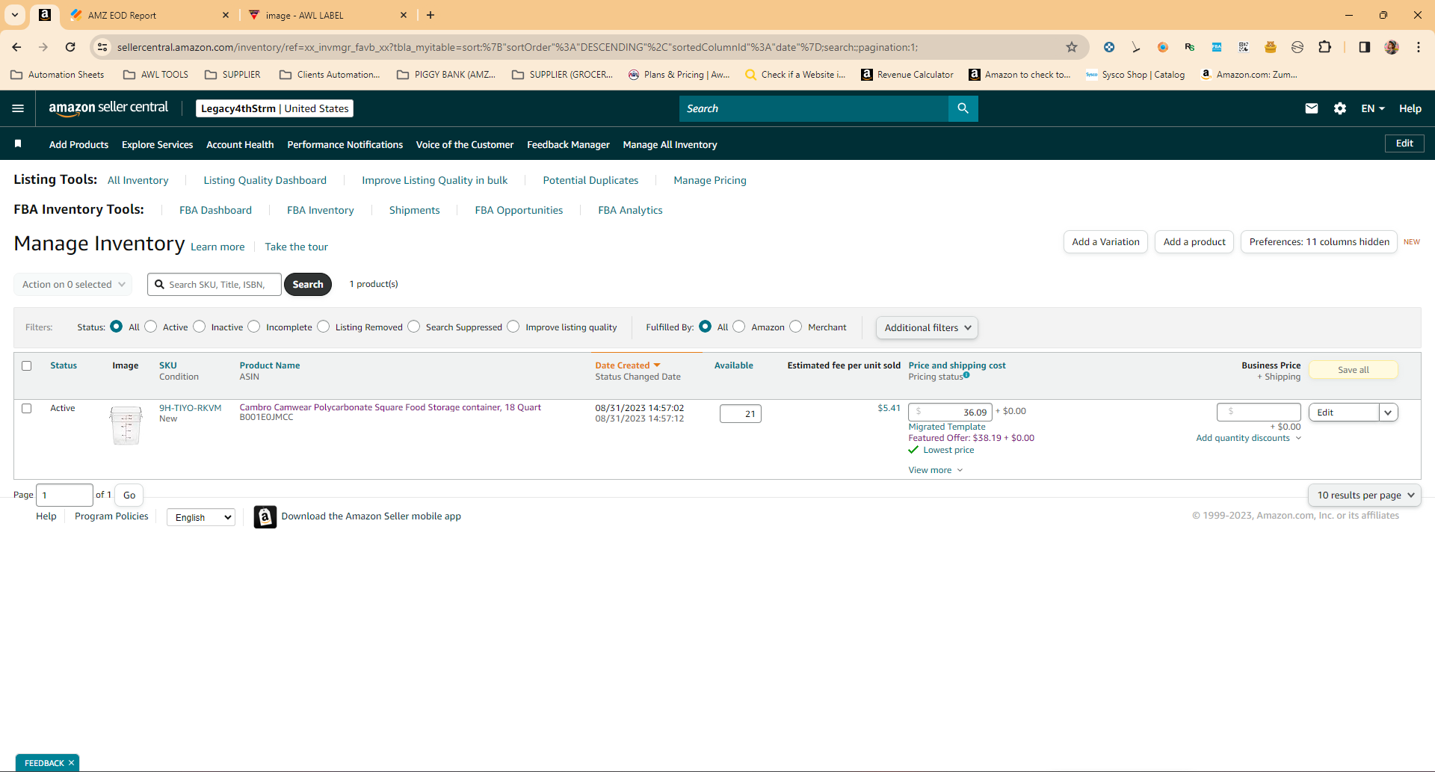Open Performance Notifications menu item
Image resolution: width=1435 pixels, height=772 pixels.
(x=345, y=144)
